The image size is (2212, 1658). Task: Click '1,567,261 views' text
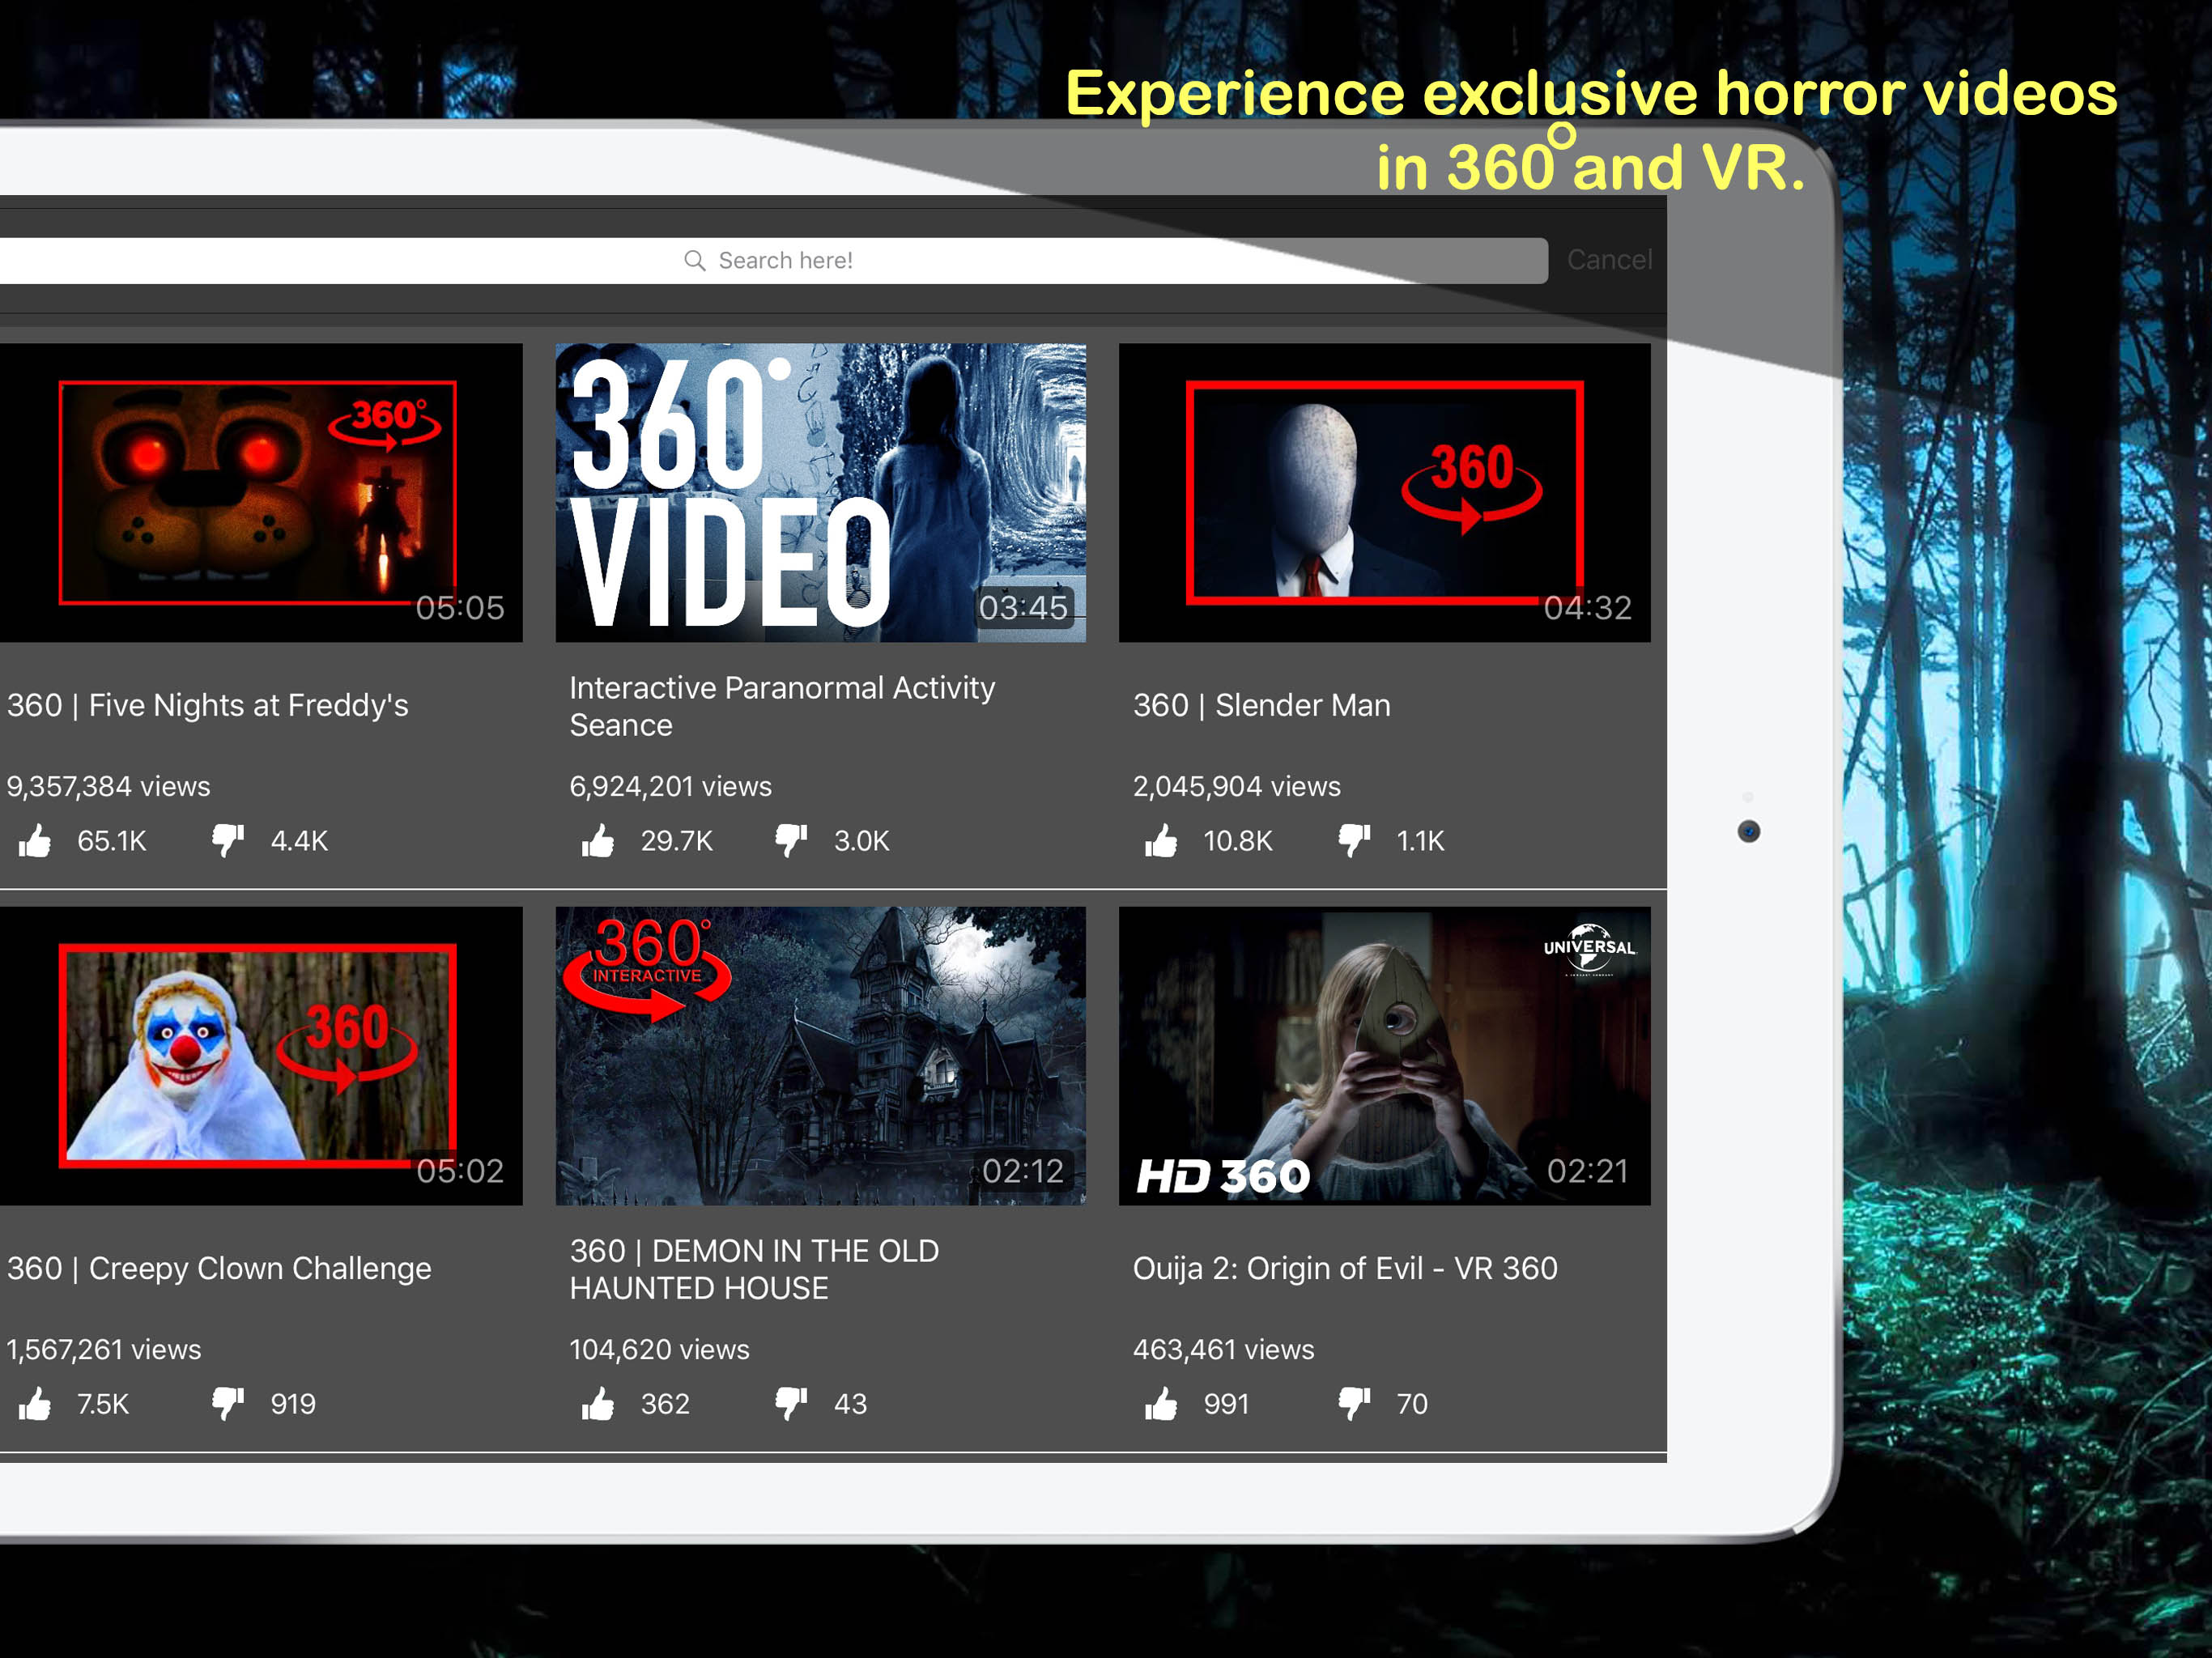[104, 1350]
